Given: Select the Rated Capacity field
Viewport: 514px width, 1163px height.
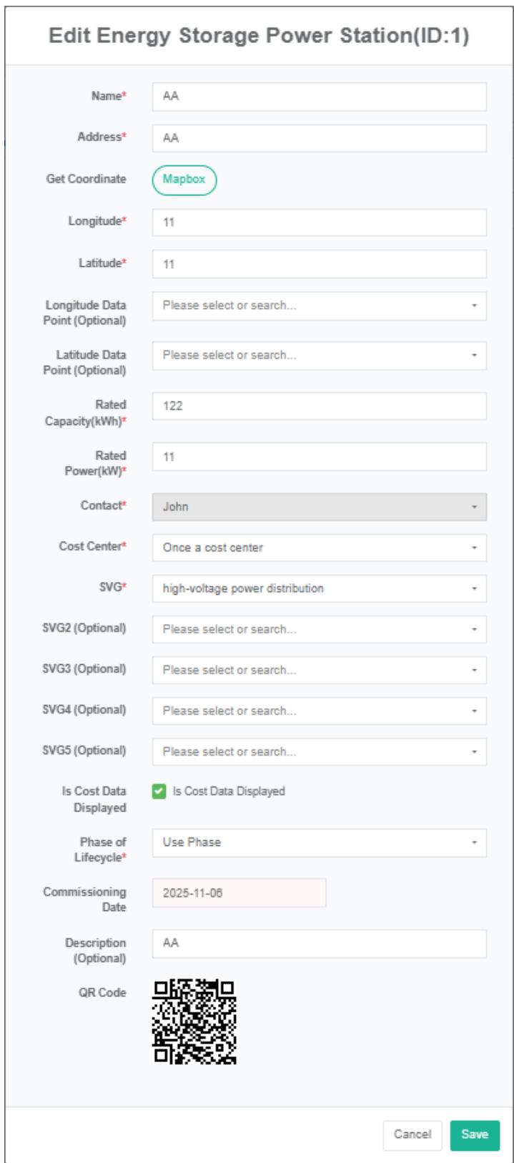Looking at the screenshot, I should pos(319,406).
